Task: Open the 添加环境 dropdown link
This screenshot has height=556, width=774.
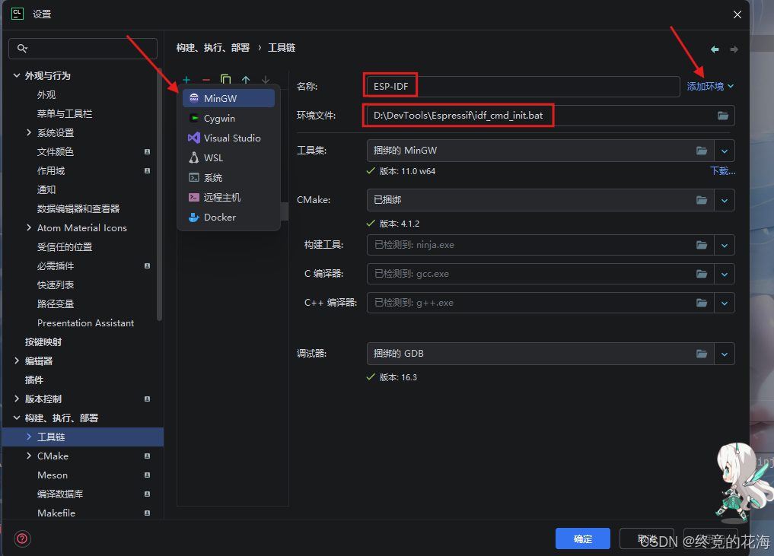Action: click(x=710, y=87)
